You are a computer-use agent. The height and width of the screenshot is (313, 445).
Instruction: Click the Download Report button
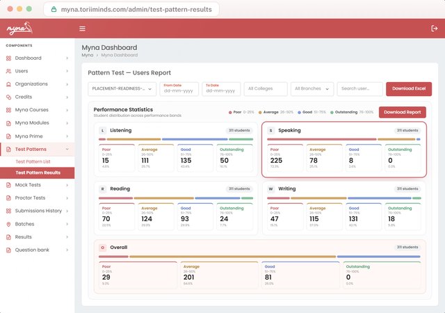[402, 112]
